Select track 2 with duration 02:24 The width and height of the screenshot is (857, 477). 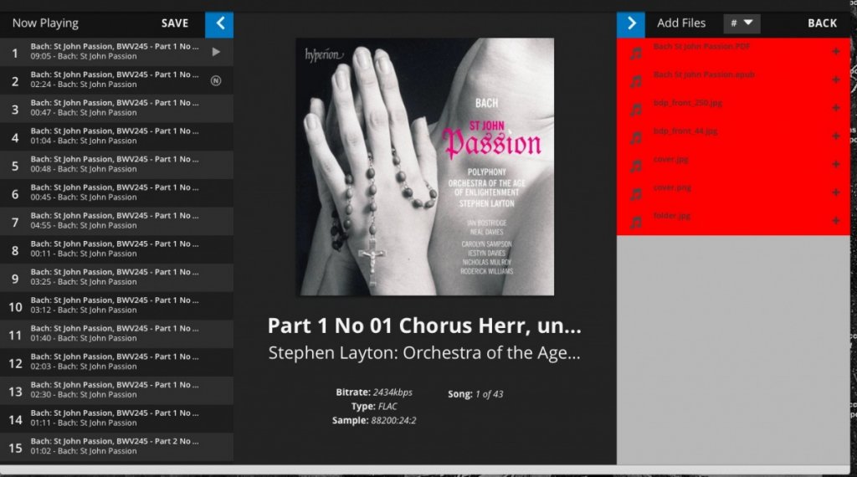pyautogui.click(x=116, y=80)
